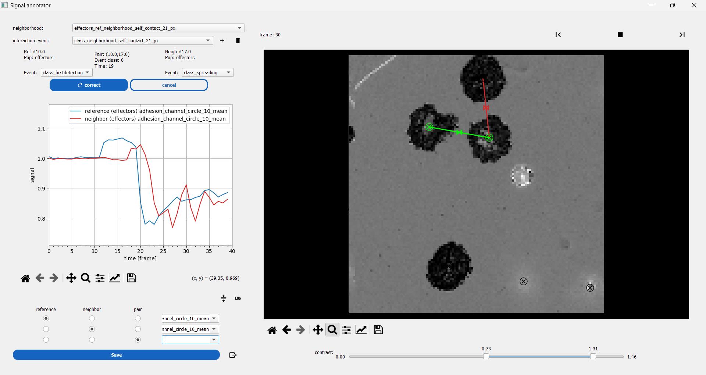Save the image viewer figure

(x=378, y=330)
